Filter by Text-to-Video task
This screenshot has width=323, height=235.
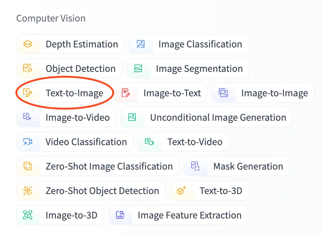pyautogui.click(x=195, y=142)
